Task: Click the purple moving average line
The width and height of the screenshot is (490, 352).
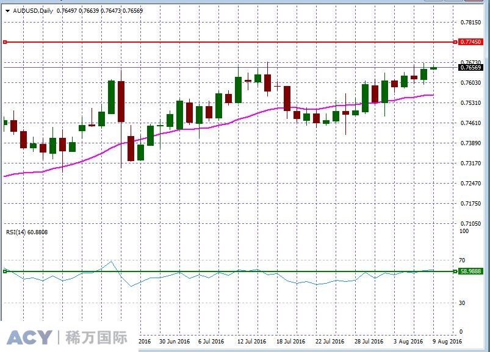Action: click(218, 125)
